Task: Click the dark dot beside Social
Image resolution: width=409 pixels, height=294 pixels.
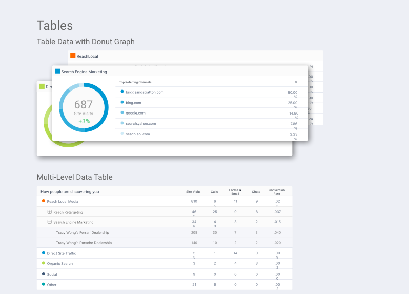Action: 43,274
